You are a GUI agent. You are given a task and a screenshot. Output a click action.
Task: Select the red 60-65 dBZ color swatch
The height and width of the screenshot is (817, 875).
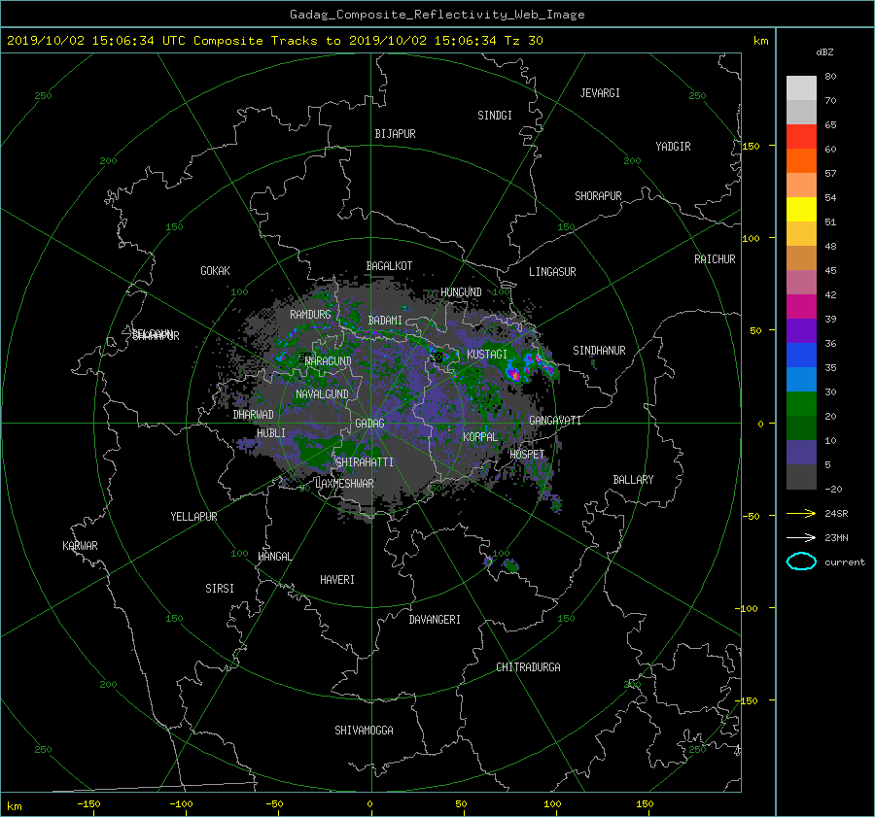click(x=801, y=136)
